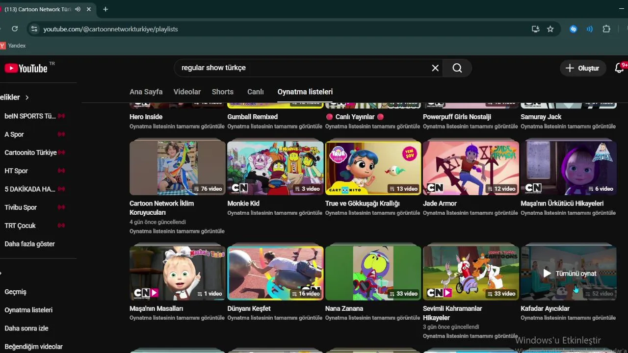Open the Canlı tab
Screen dimensions: 628x353
click(255, 92)
